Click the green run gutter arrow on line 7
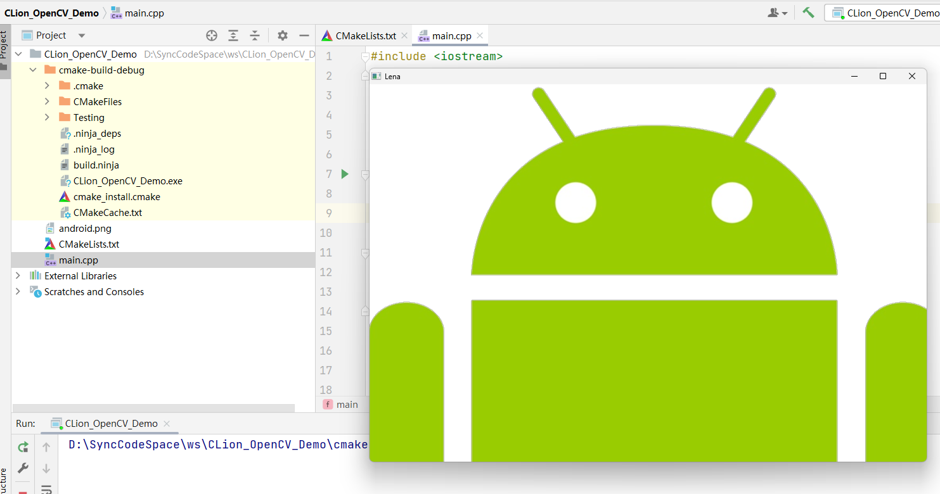Screen dimensions: 940x494 click(x=345, y=174)
